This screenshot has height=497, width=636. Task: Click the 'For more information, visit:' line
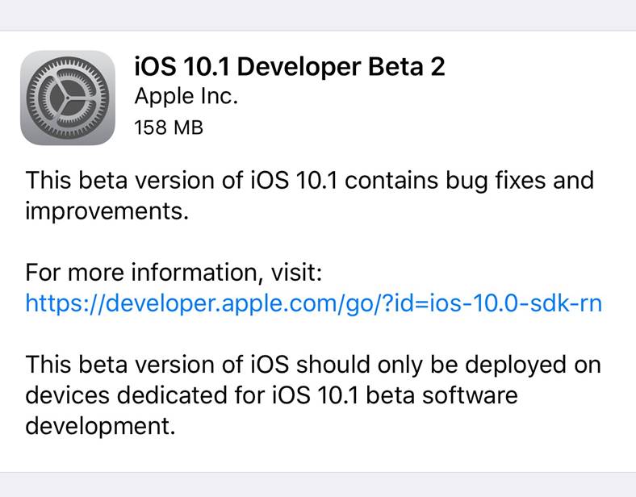pos(174,273)
